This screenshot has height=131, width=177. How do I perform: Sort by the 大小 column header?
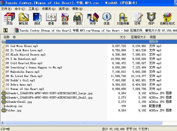(117, 37)
